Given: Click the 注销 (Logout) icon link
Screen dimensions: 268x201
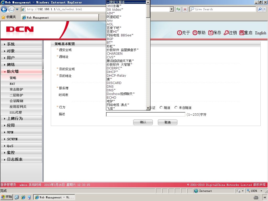Looking at the screenshot, I should click(230, 33).
